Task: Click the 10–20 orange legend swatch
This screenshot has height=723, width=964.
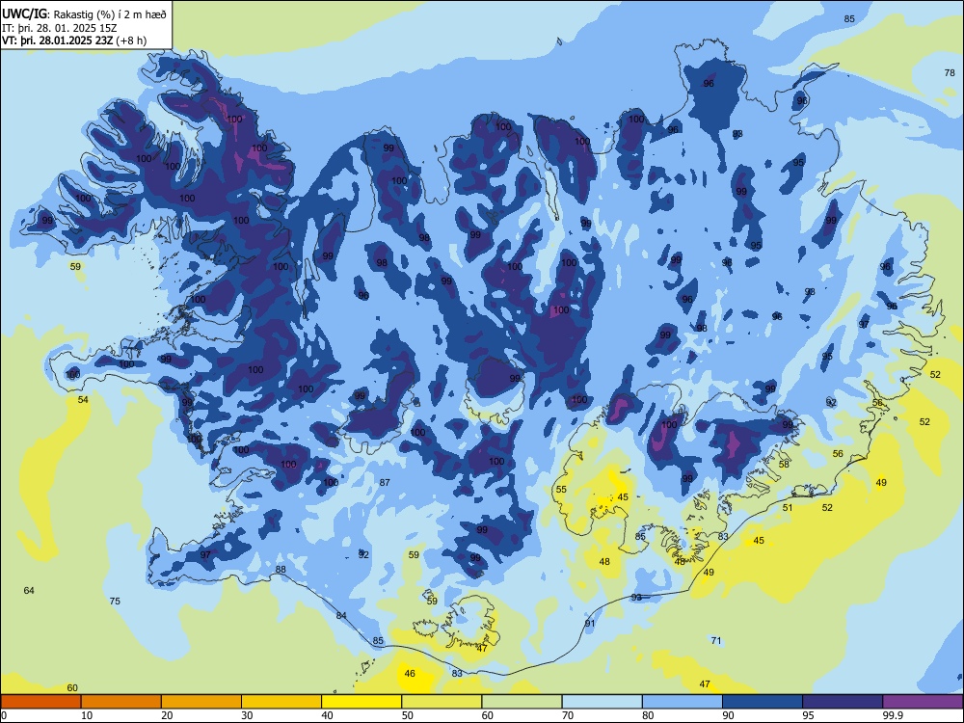Action: 121,702
